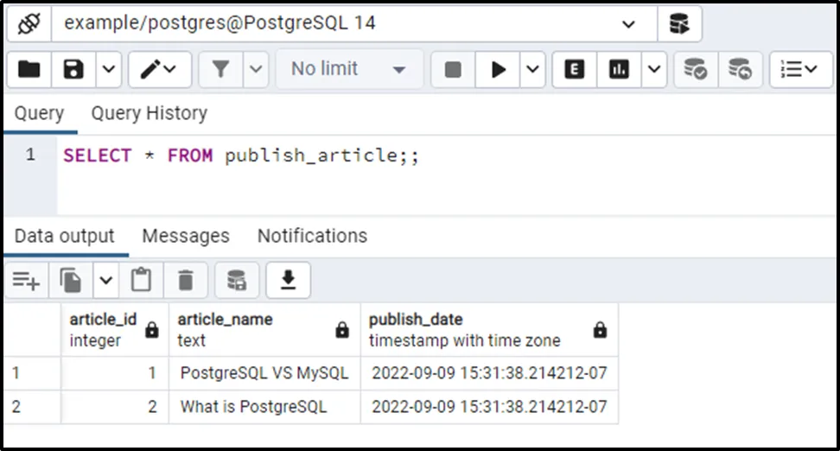Viewport: 840px width, 451px height.
Task: Switch to the Query History tab
Action: coord(149,113)
